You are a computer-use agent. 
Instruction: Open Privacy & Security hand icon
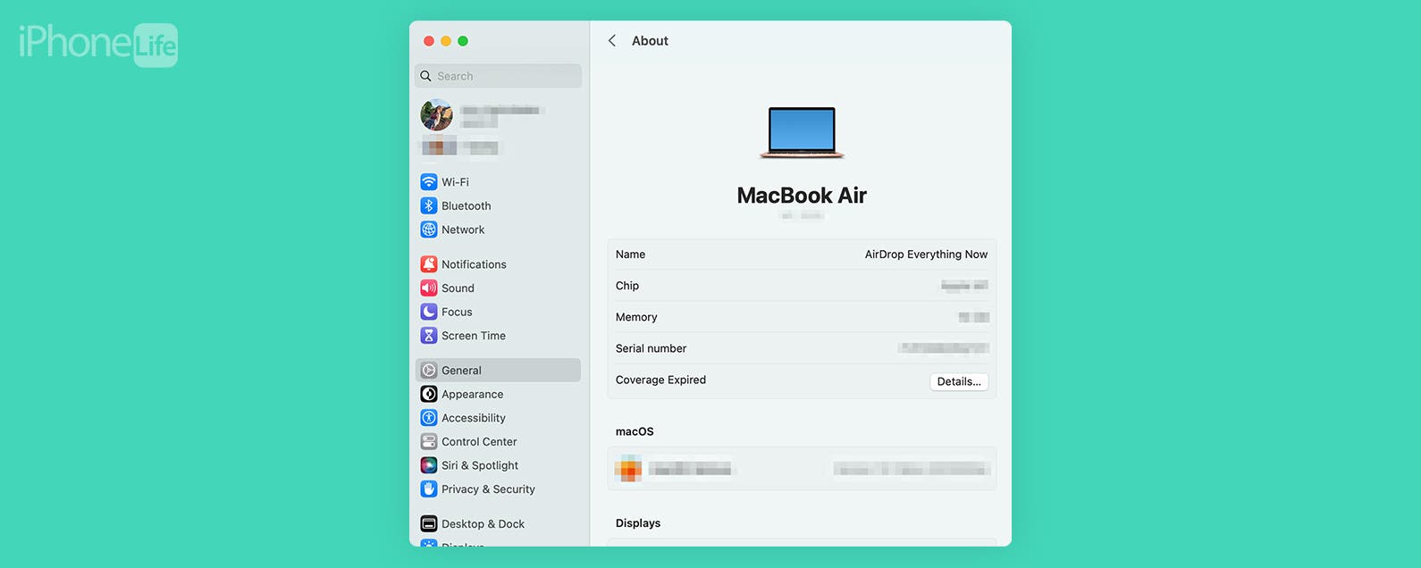(x=429, y=489)
